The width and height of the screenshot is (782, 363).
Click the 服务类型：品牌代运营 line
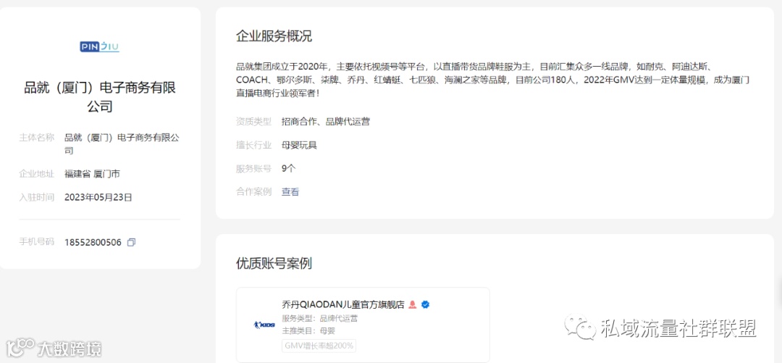(320, 319)
